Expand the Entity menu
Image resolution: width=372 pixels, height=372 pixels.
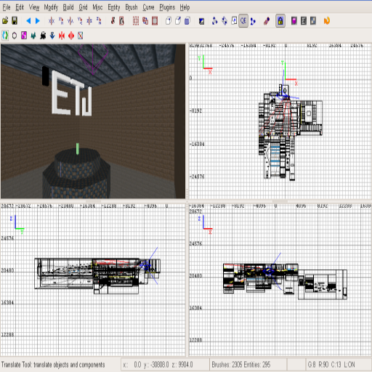[114, 7]
